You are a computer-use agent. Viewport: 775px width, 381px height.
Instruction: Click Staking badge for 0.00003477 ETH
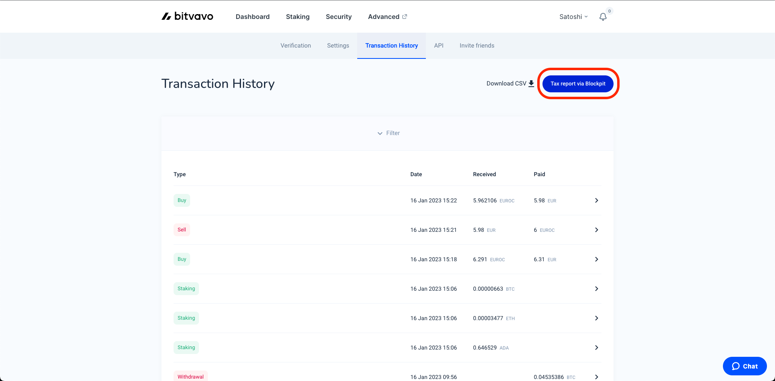pyautogui.click(x=186, y=318)
